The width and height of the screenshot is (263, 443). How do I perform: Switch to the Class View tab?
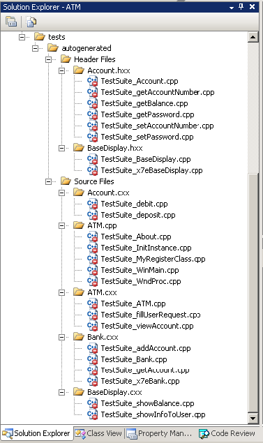click(x=98, y=433)
